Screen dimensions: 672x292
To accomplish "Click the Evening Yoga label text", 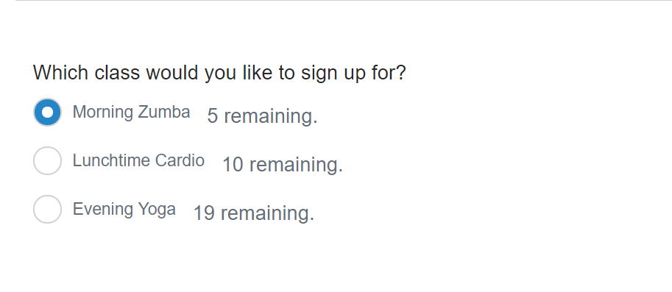I will point(124,210).
